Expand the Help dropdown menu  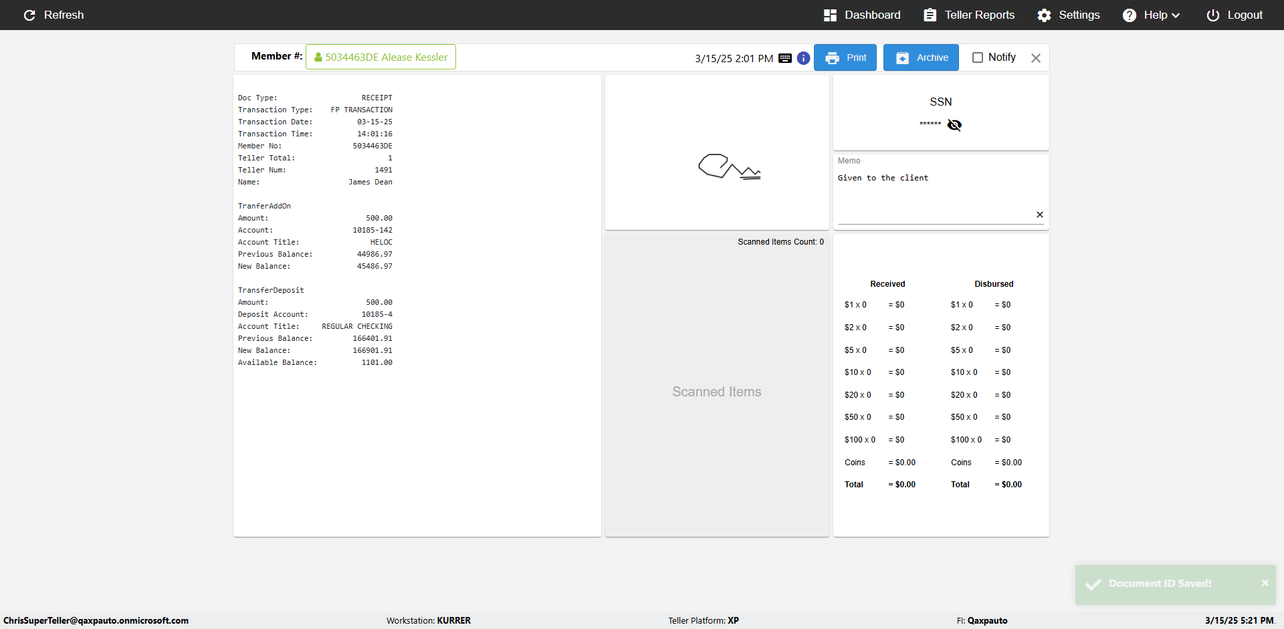point(1151,15)
